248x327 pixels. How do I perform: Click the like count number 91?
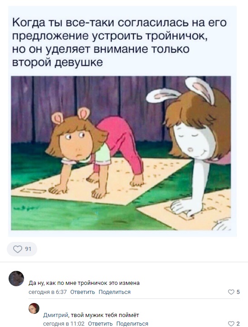click(x=28, y=249)
